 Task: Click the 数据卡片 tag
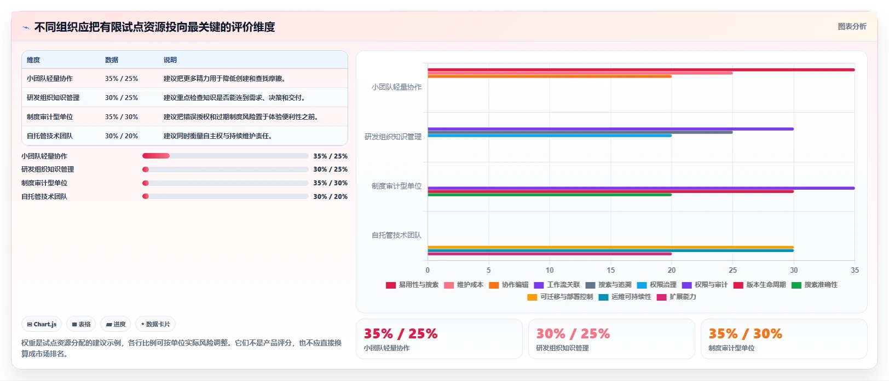(155, 324)
